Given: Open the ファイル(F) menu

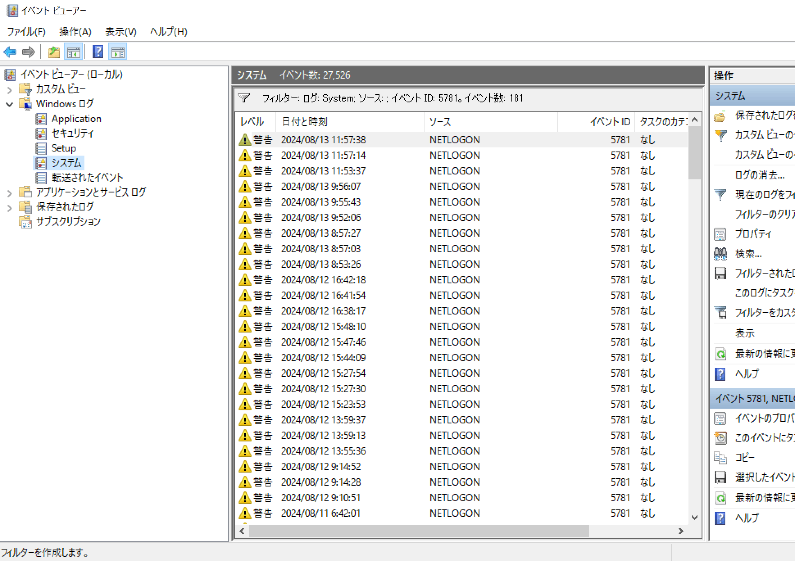Looking at the screenshot, I should [x=26, y=32].
